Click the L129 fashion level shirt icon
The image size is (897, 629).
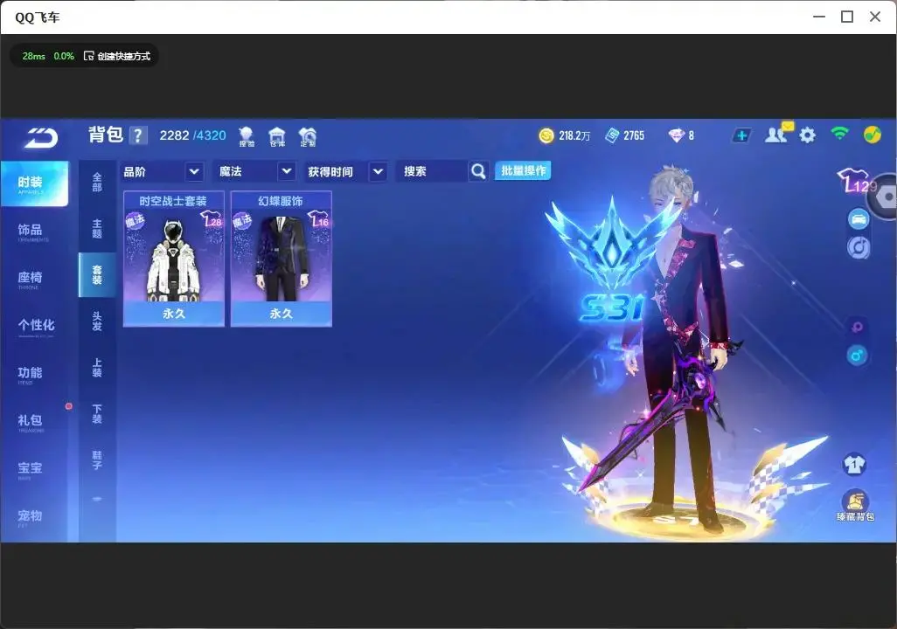[x=855, y=181]
